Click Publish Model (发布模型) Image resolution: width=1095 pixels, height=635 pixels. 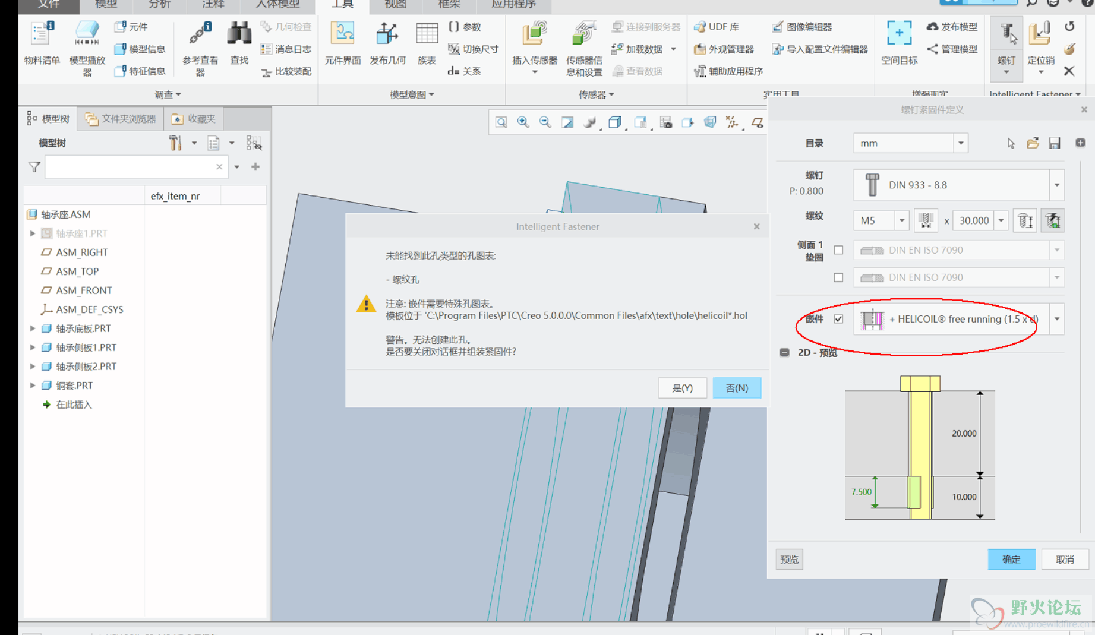(952, 27)
